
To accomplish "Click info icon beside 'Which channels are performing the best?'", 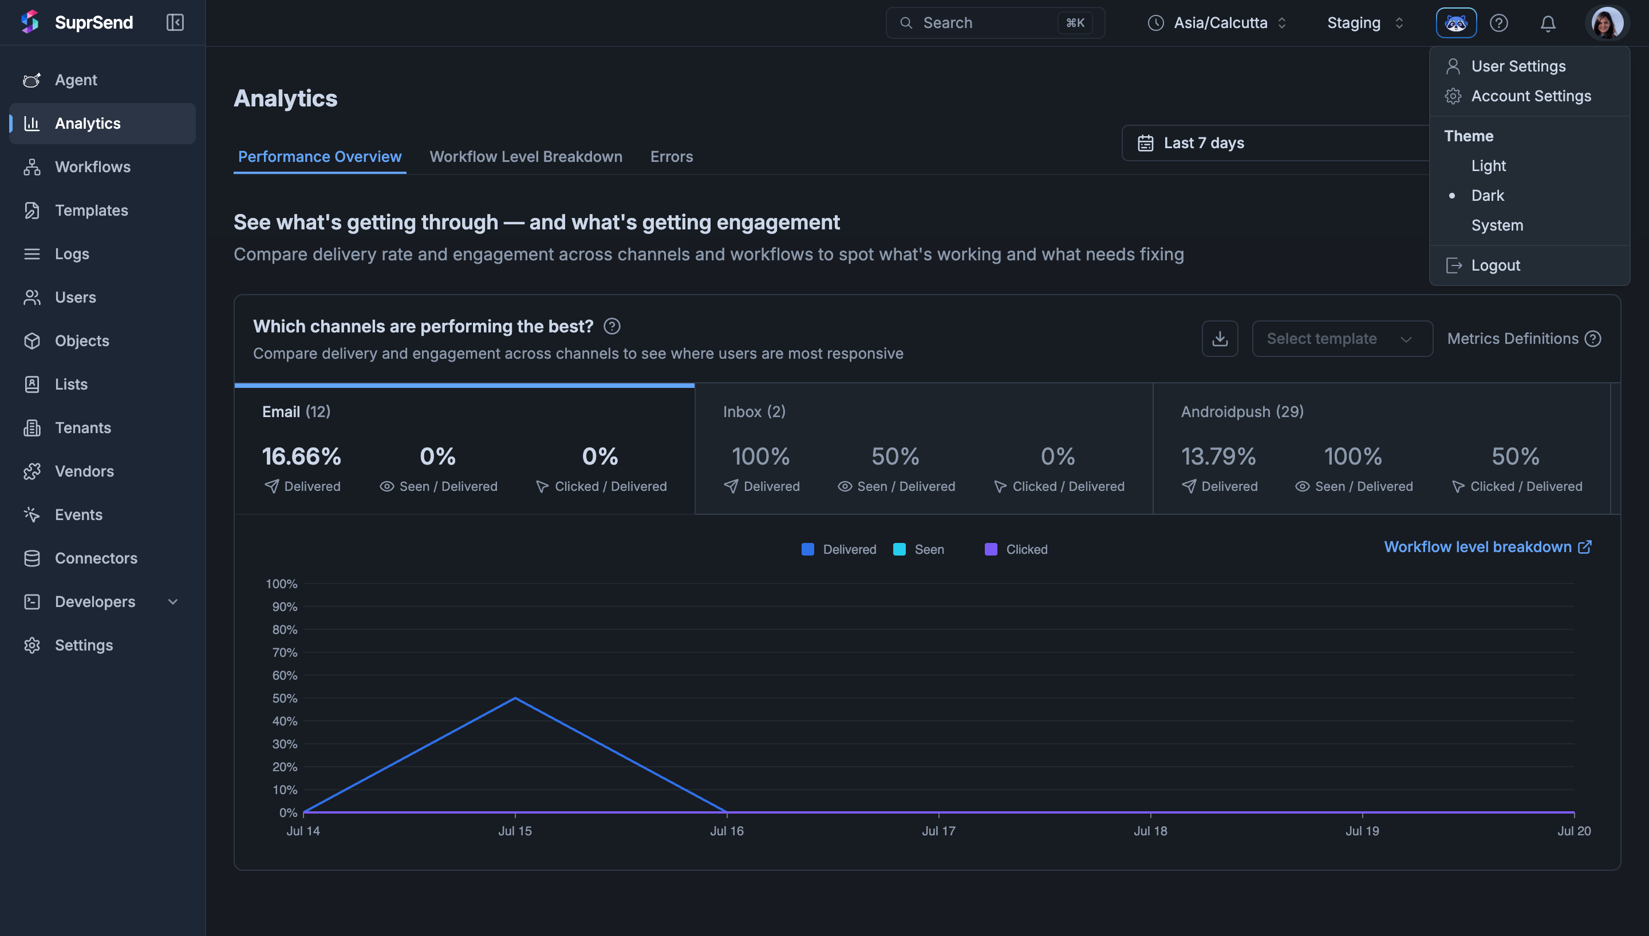I will point(612,327).
